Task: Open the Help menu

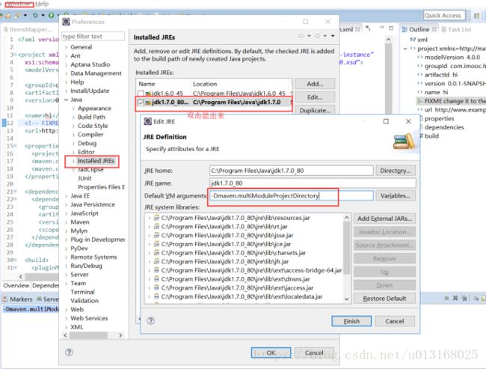Action: (42, 4)
